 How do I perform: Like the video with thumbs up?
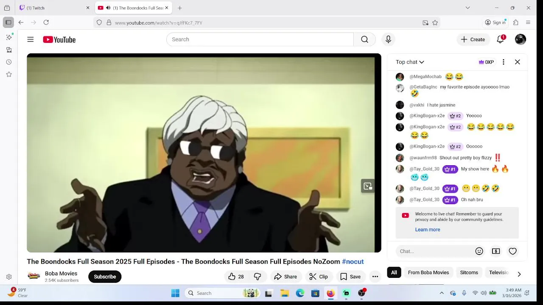(236, 277)
